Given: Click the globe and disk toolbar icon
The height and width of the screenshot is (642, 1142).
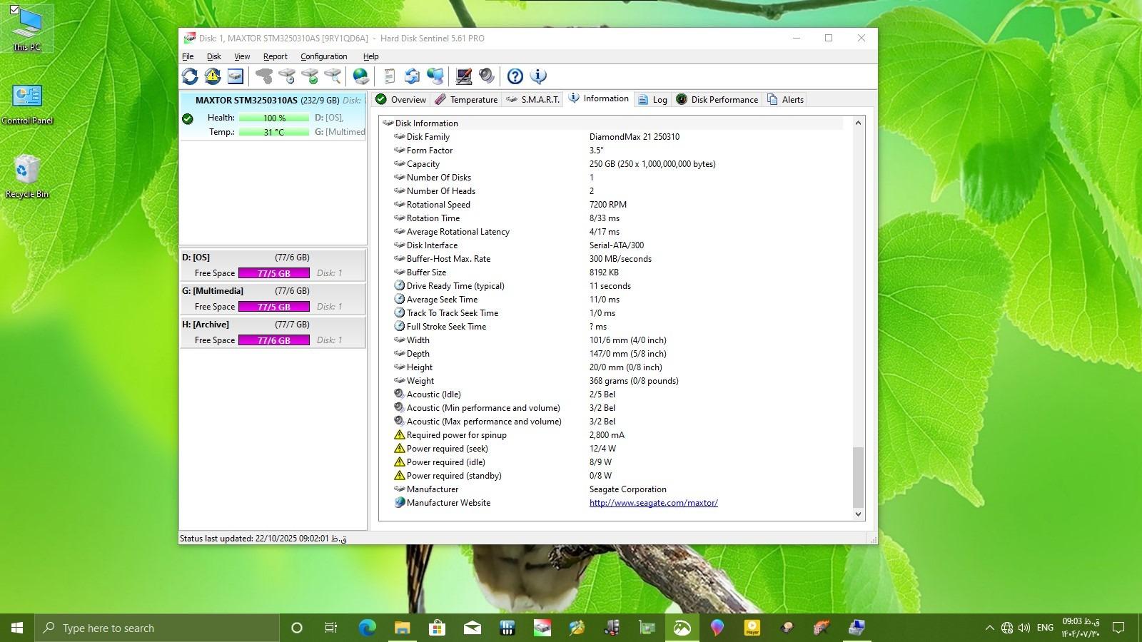Looking at the screenshot, I should 361,76.
